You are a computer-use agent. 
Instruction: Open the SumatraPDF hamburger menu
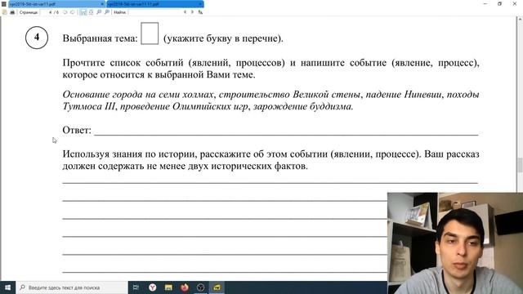tap(3, 4)
